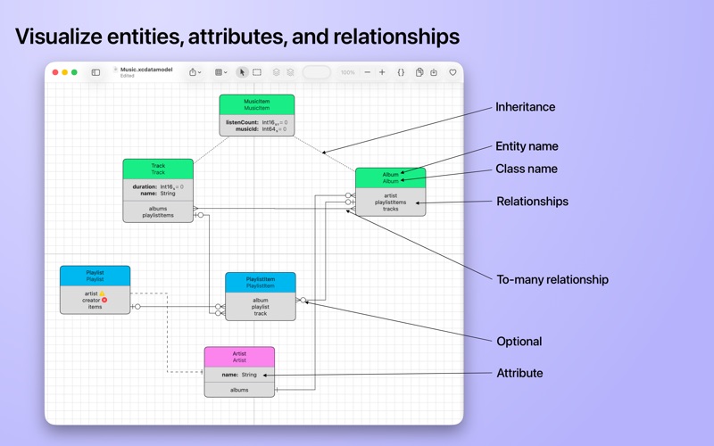This screenshot has width=714, height=446.
Task: Open the share menu in toolbar
Action: pos(195,72)
